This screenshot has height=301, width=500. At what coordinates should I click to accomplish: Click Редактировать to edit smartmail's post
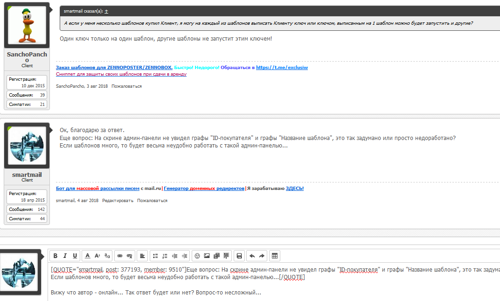tap(118, 201)
